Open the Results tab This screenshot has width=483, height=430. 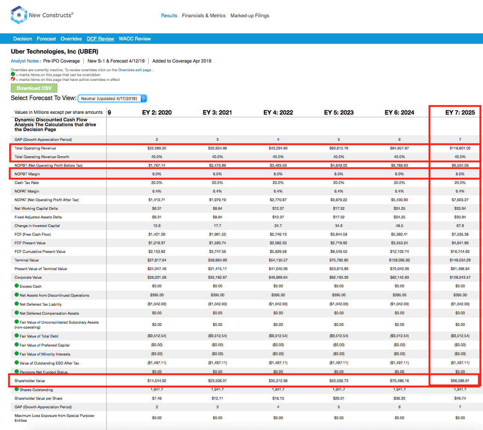[169, 16]
